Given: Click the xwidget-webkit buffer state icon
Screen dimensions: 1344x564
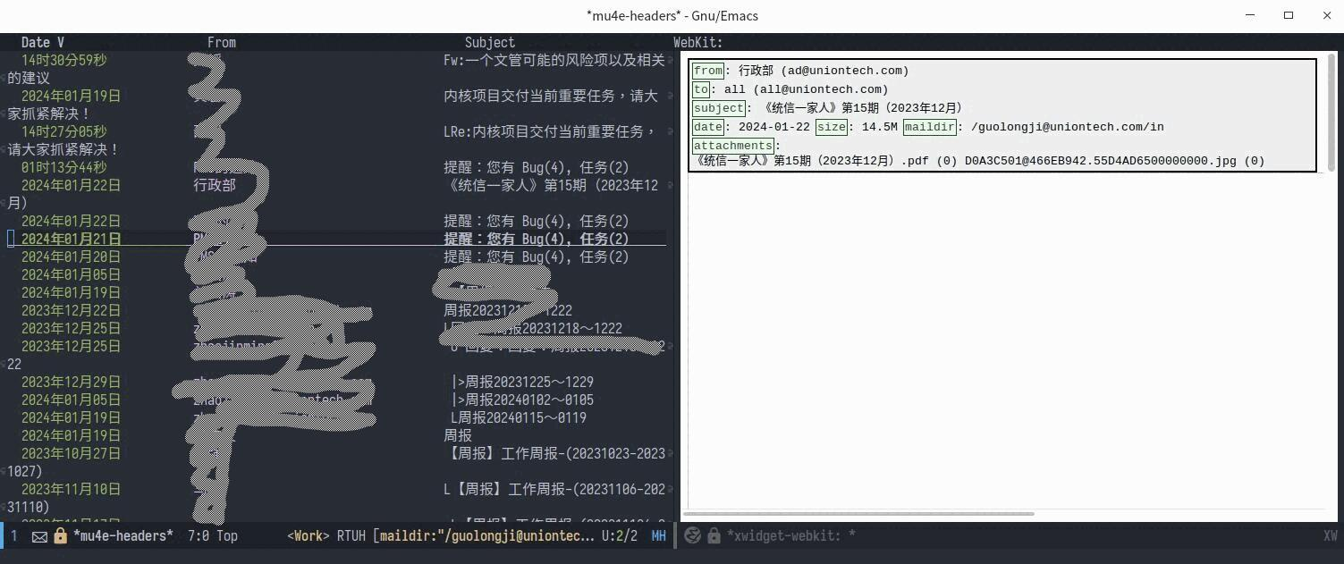Looking at the screenshot, I should tap(692, 536).
